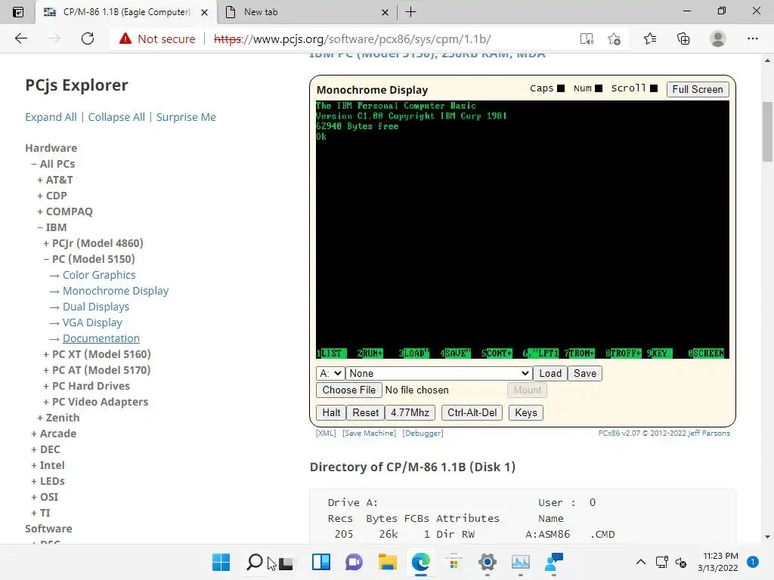
Task: Click the Keys button
Action: point(526,413)
